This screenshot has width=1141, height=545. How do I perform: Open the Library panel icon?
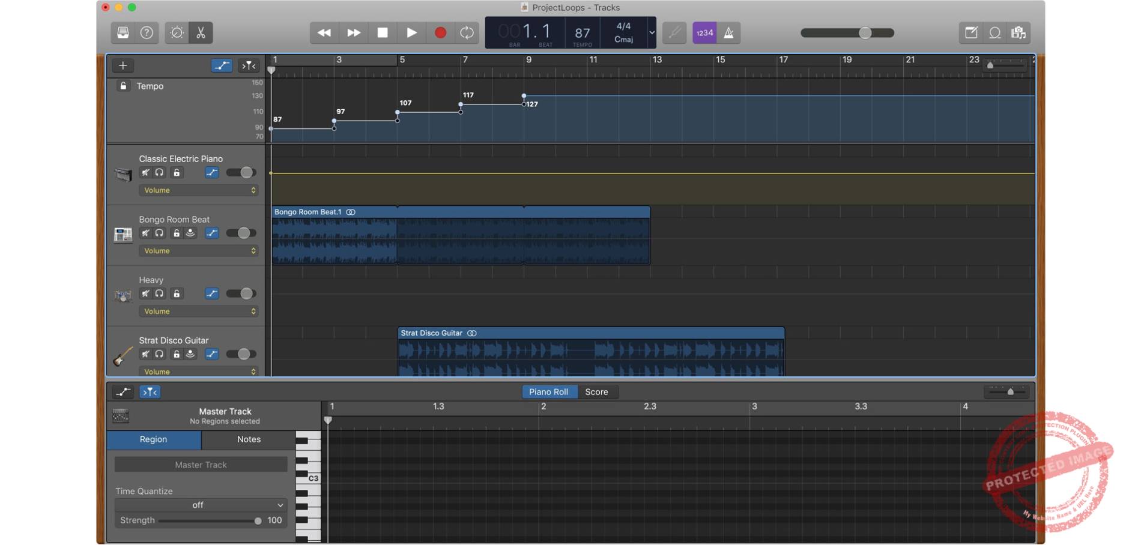click(123, 33)
